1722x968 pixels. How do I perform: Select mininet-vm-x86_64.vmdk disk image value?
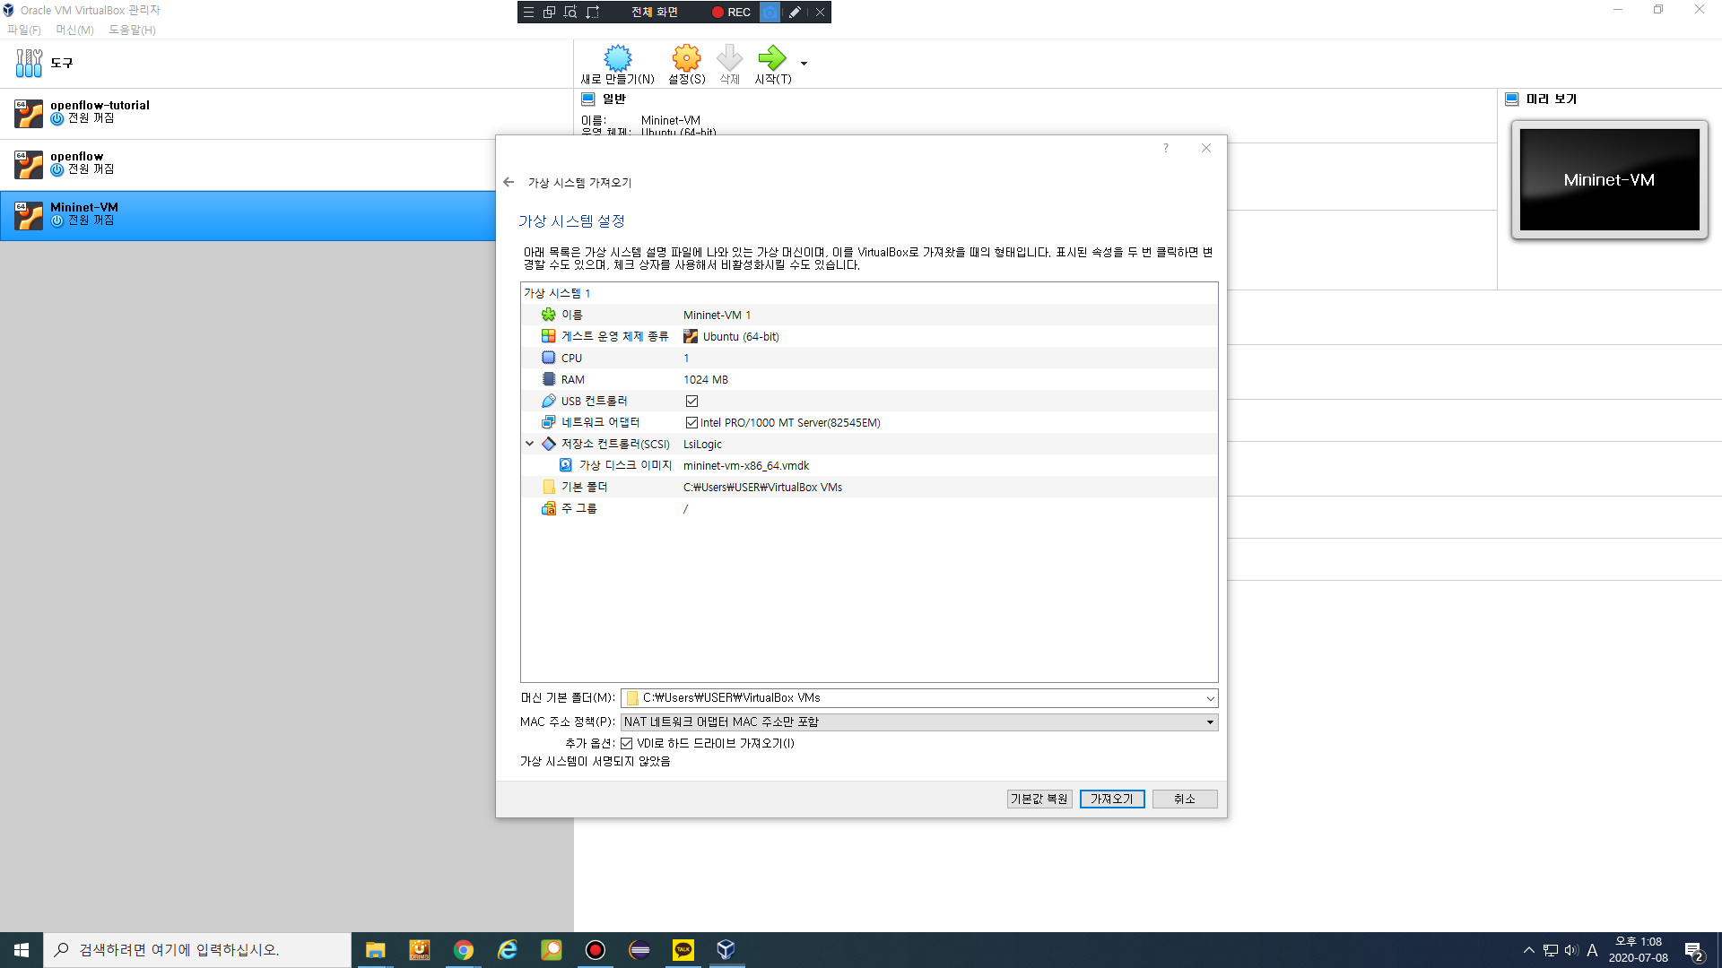pos(746,466)
